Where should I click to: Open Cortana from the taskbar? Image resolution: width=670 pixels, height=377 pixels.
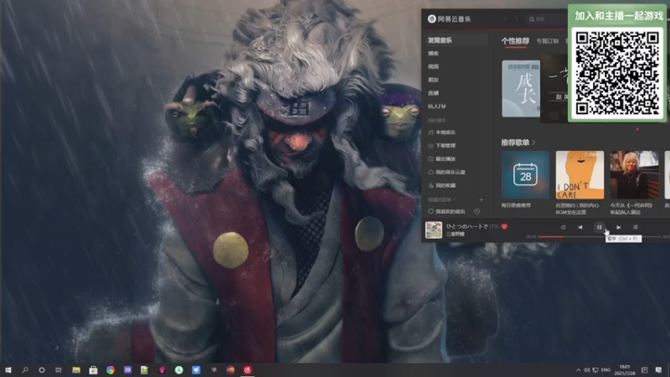pos(42,369)
